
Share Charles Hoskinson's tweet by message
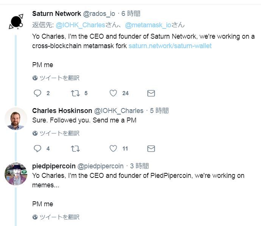151,149
